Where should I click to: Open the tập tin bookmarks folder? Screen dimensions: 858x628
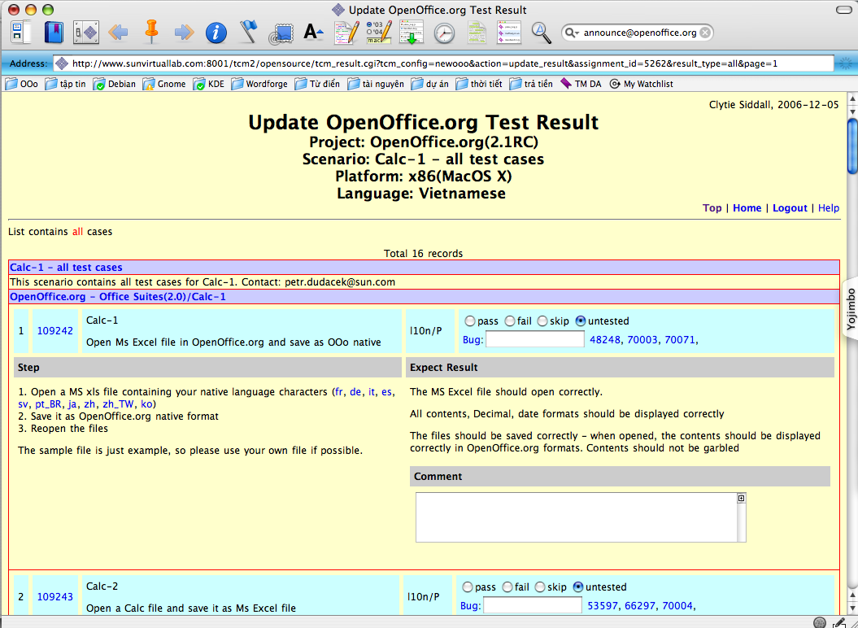[x=66, y=84]
